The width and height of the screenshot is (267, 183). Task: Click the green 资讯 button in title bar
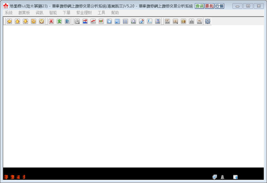pos(199,6)
